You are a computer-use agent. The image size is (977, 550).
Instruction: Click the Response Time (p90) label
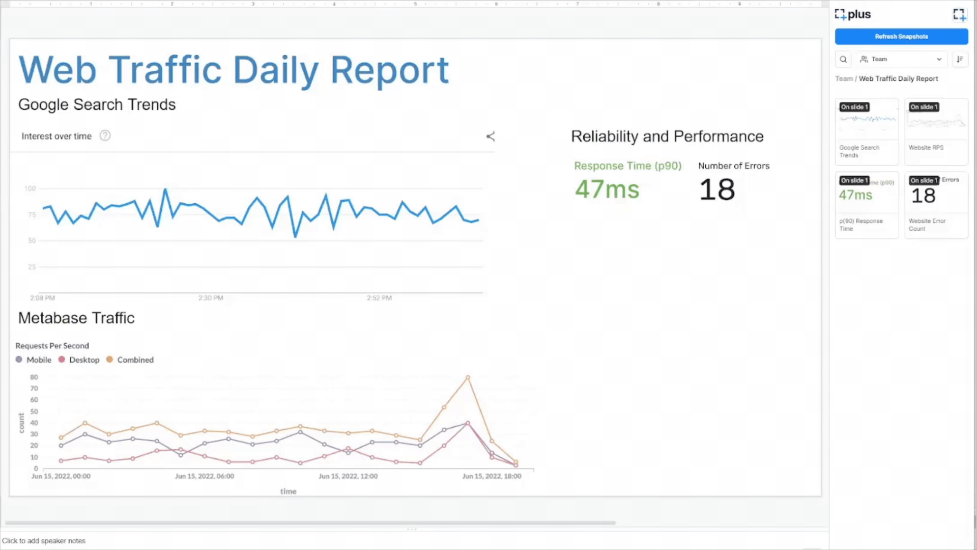628,166
